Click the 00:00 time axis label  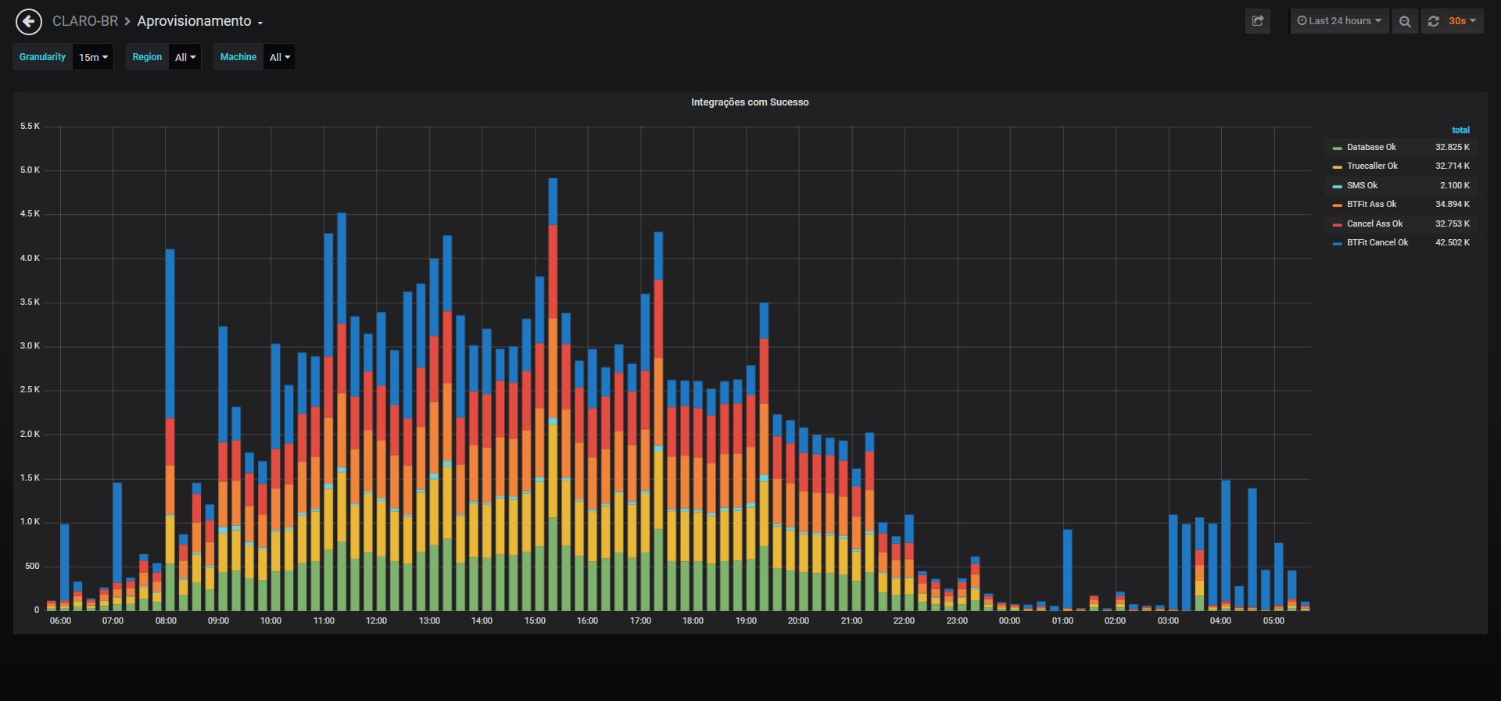(x=1009, y=621)
